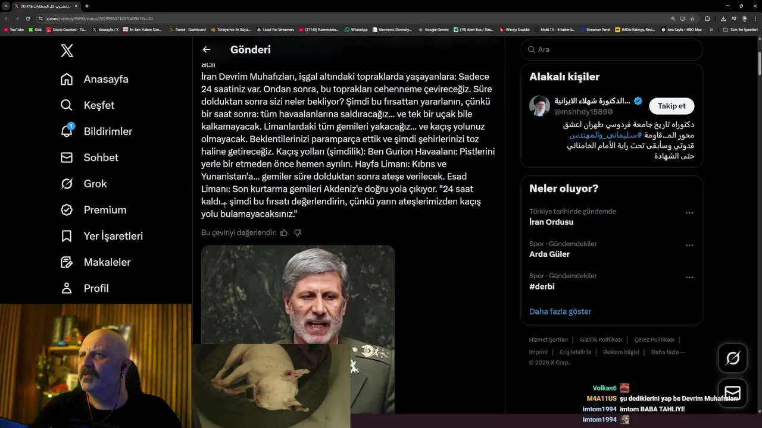Click Takip et follow button
The height and width of the screenshot is (428, 762).
pos(672,106)
